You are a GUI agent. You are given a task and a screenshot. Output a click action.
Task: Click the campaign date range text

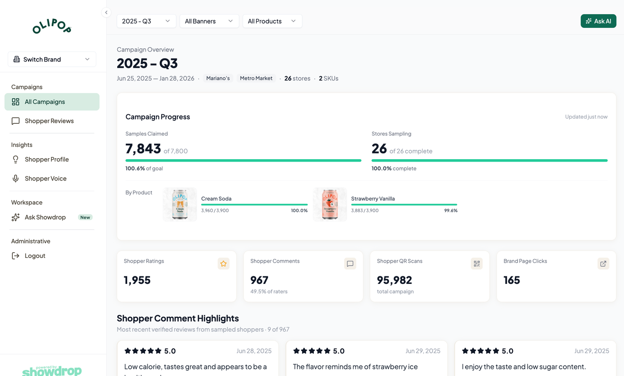click(x=156, y=78)
